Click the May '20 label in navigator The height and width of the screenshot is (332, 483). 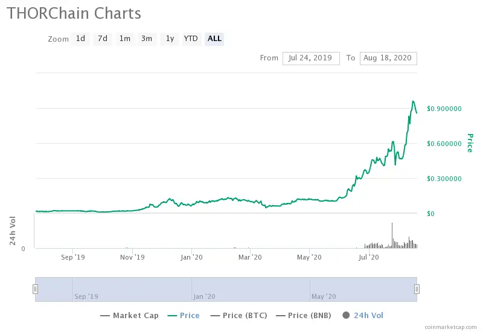(324, 296)
